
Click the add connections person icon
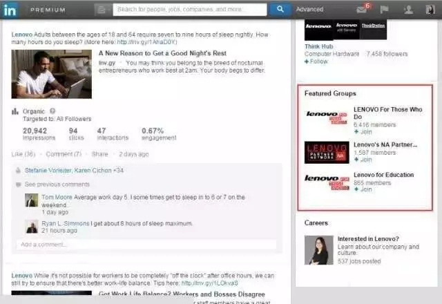point(408,10)
